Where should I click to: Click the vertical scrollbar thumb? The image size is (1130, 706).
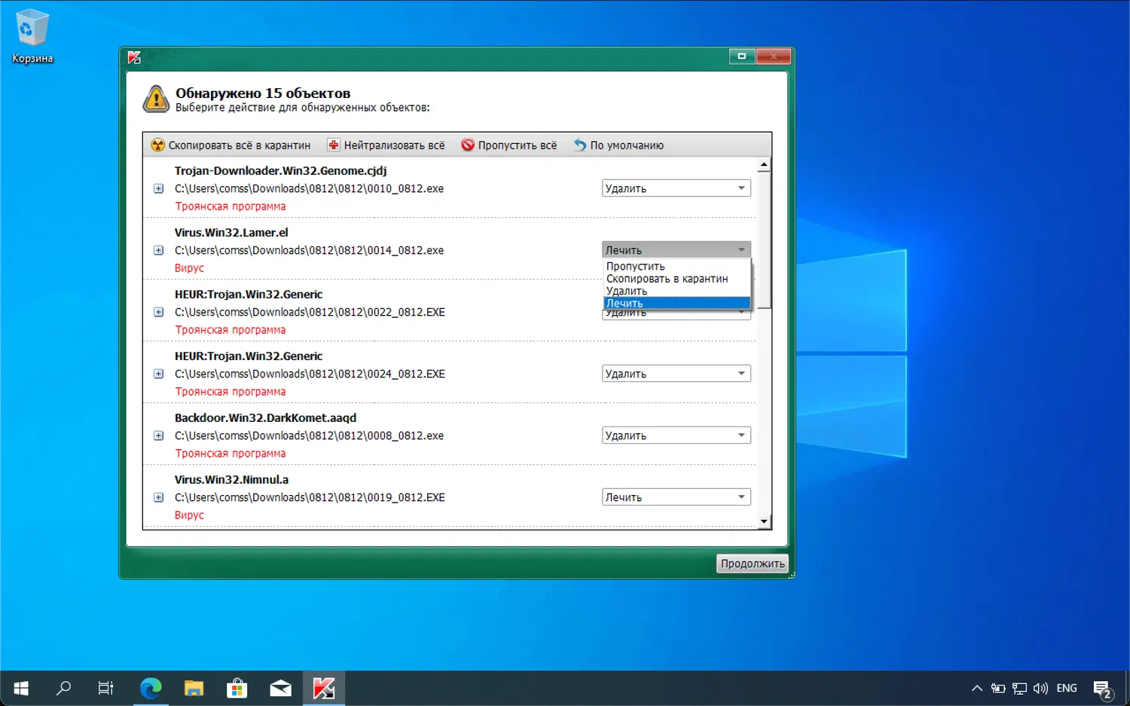click(x=765, y=240)
